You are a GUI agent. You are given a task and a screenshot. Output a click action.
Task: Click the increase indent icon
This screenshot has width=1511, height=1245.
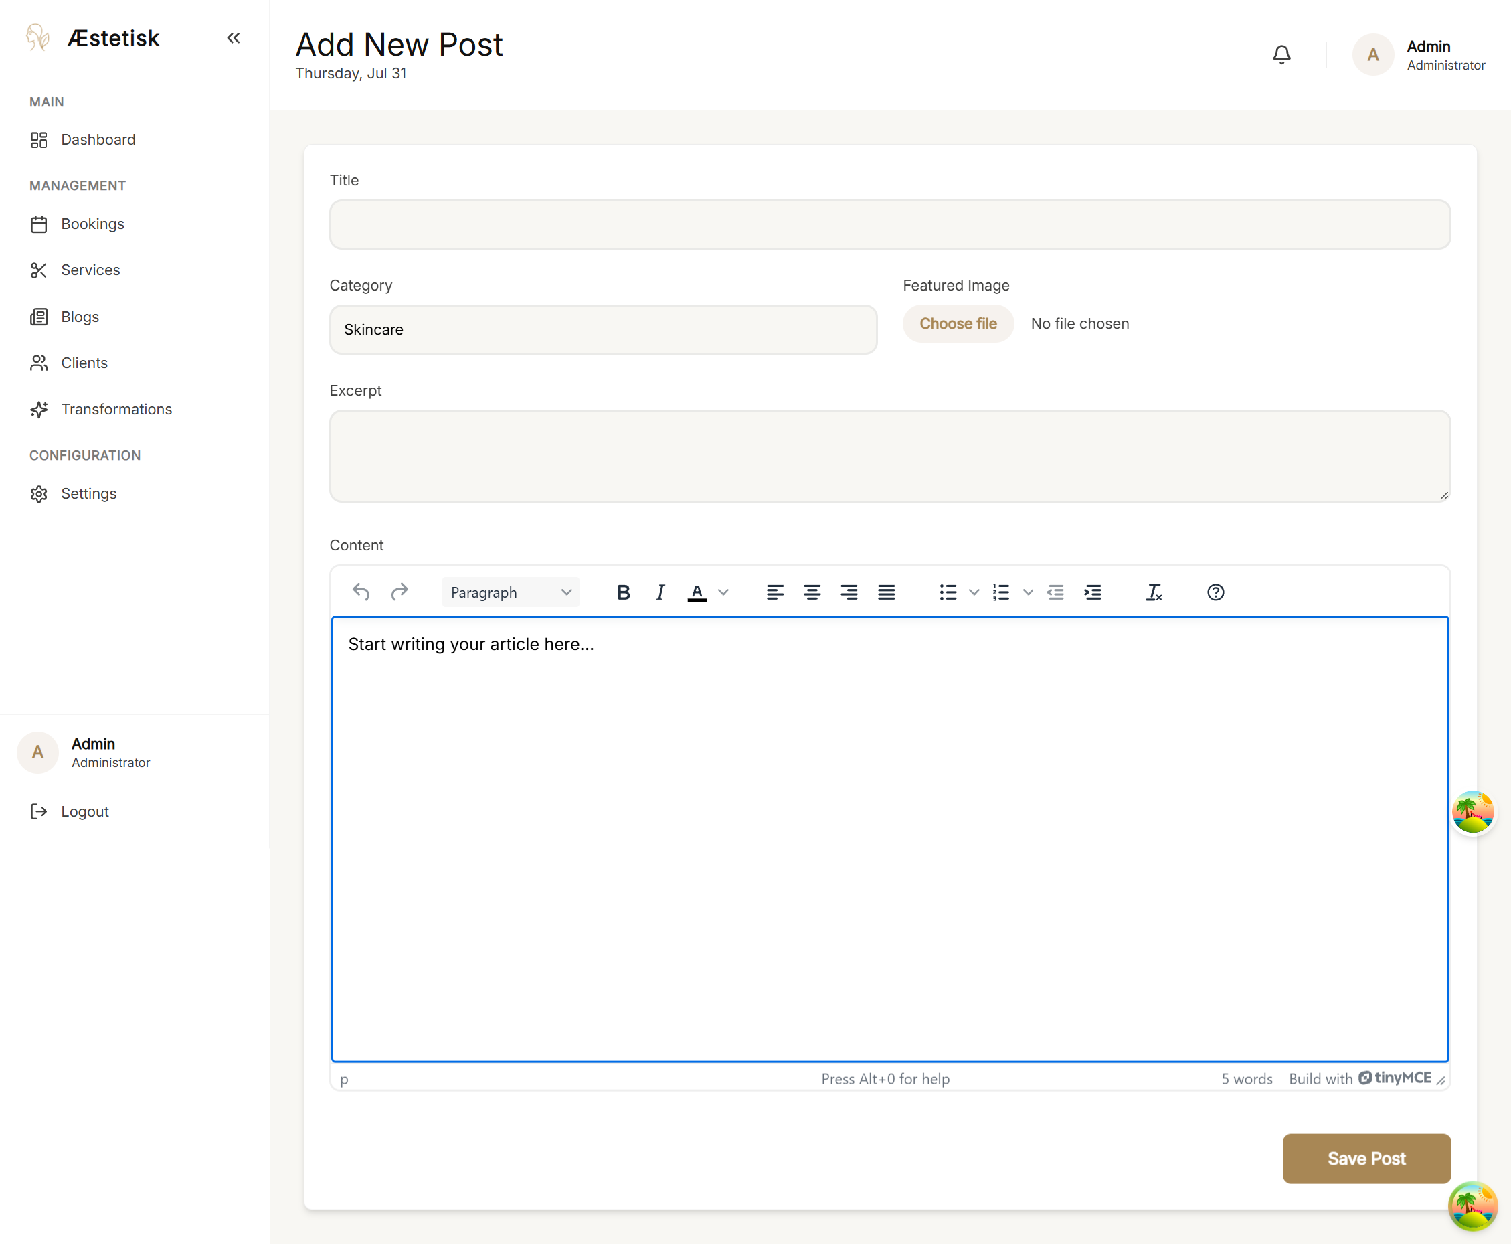pos(1092,592)
